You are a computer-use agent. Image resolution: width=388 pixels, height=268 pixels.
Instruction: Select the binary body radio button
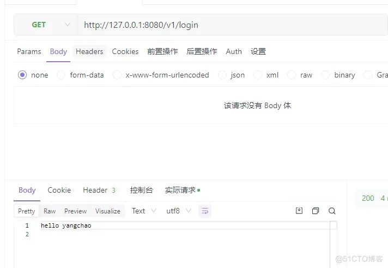point(325,75)
